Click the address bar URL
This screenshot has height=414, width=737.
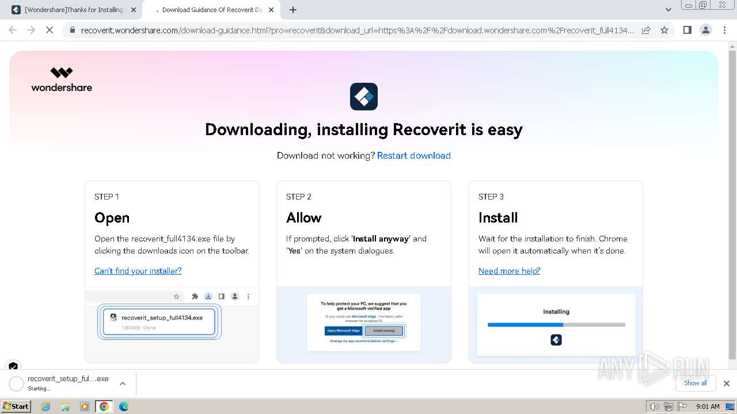coord(357,30)
